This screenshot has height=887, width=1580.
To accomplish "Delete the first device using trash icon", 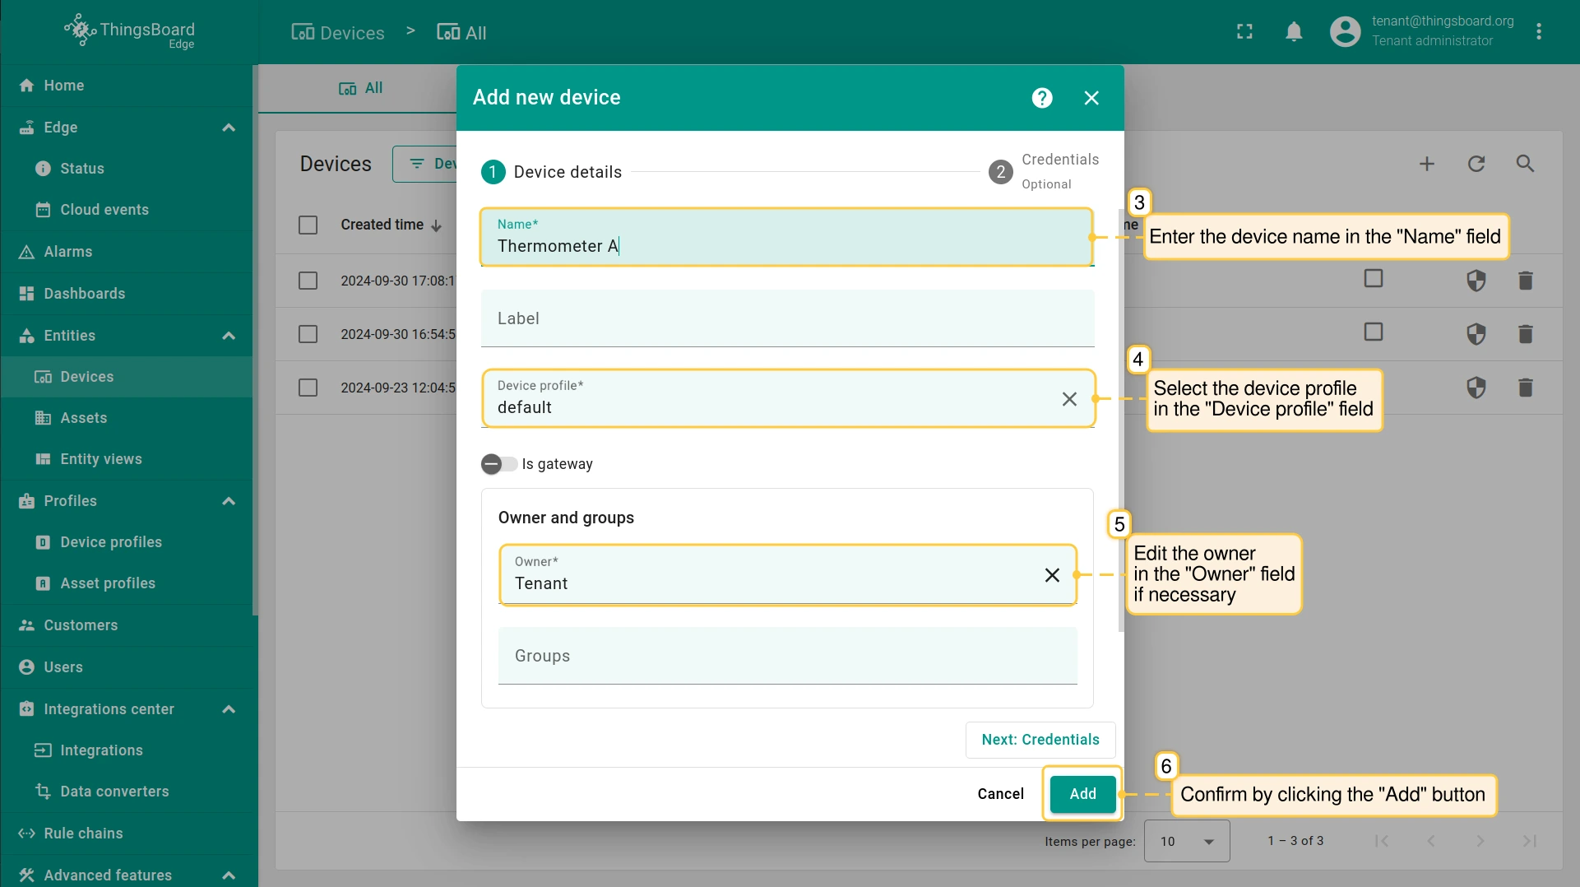I will (x=1525, y=281).
